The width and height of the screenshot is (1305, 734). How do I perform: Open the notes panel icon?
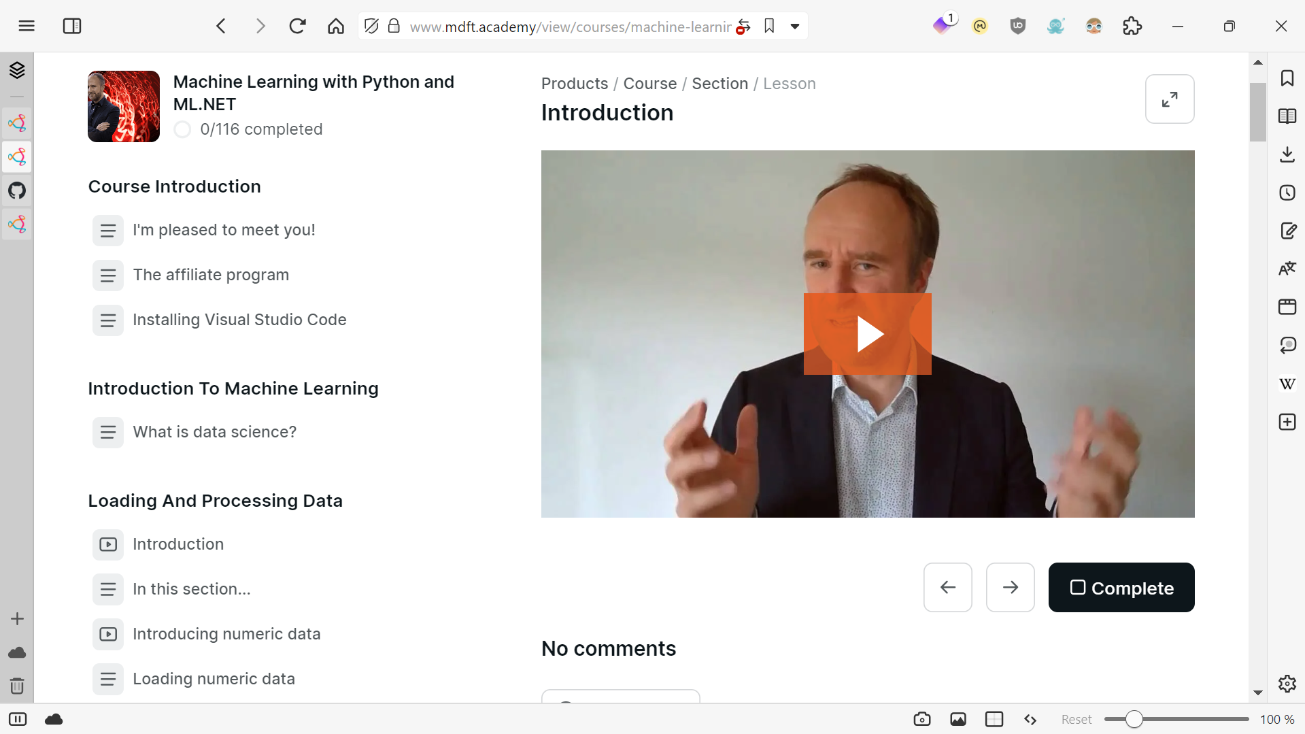tap(1287, 231)
